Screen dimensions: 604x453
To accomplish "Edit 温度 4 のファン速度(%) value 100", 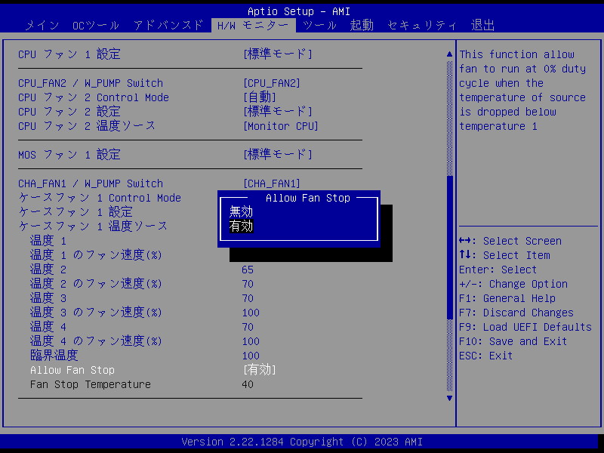I will click(x=251, y=341).
